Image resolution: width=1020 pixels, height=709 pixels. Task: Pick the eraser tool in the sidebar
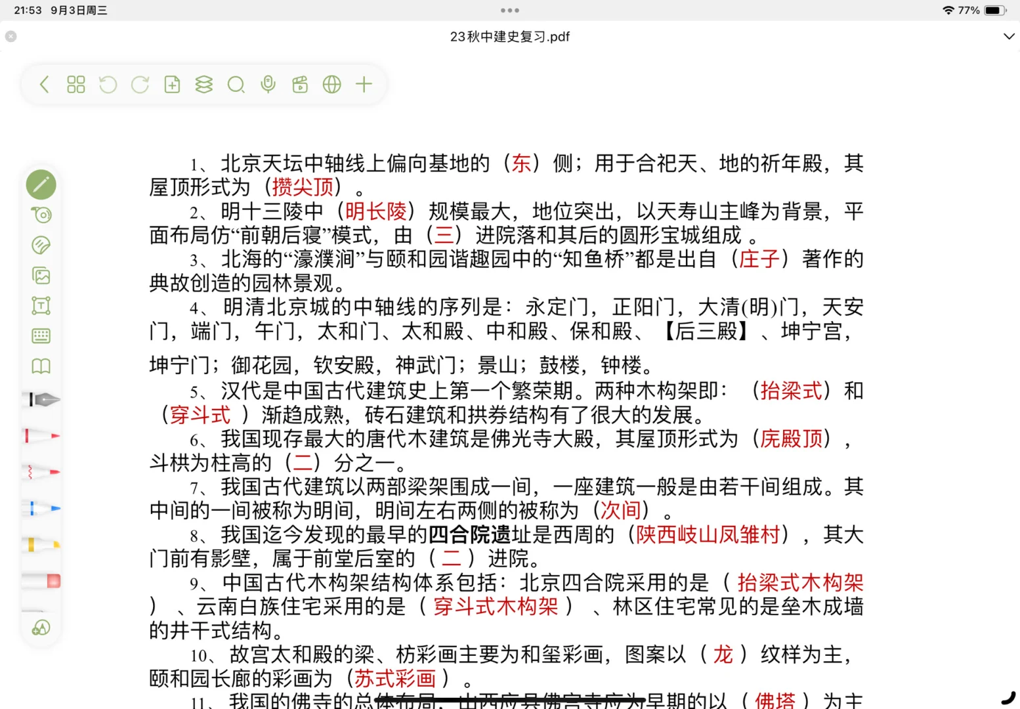[x=41, y=244]
